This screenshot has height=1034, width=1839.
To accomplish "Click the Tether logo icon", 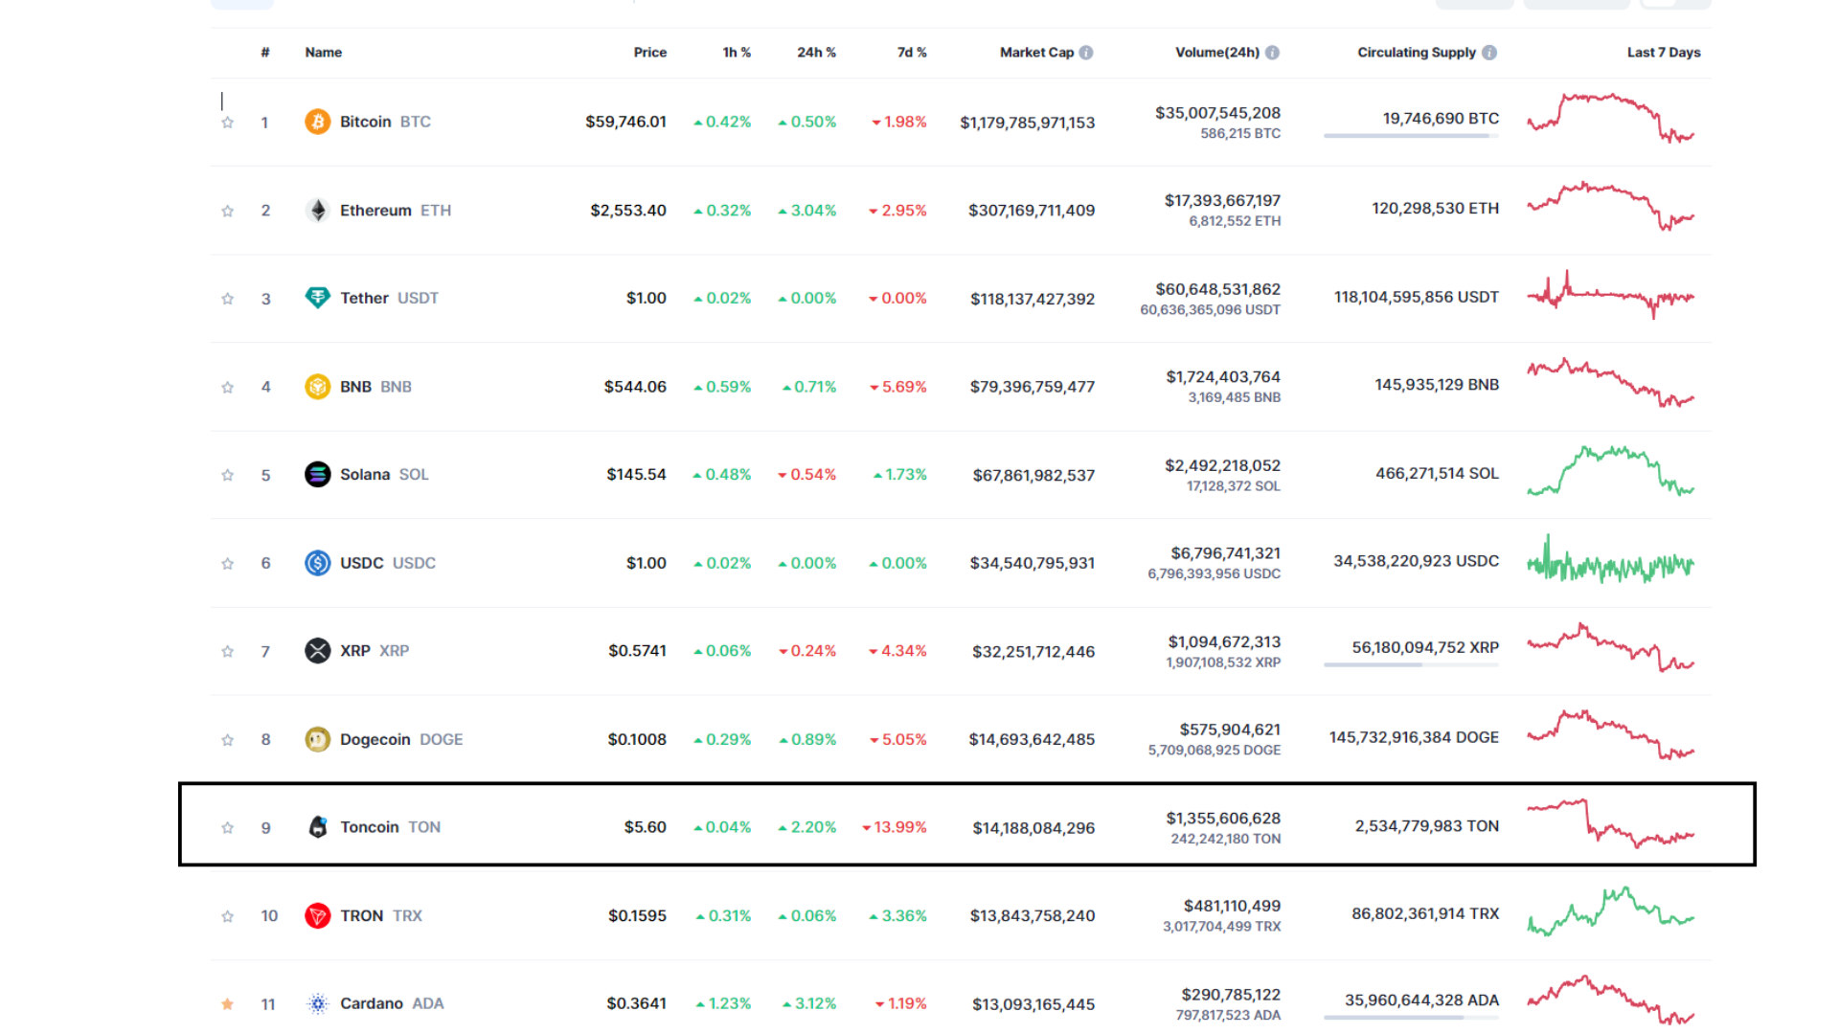I will click(x=317, y=298).
